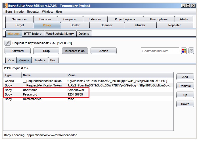Open the Window menu
199x141 pixels.
click(47, 12)
